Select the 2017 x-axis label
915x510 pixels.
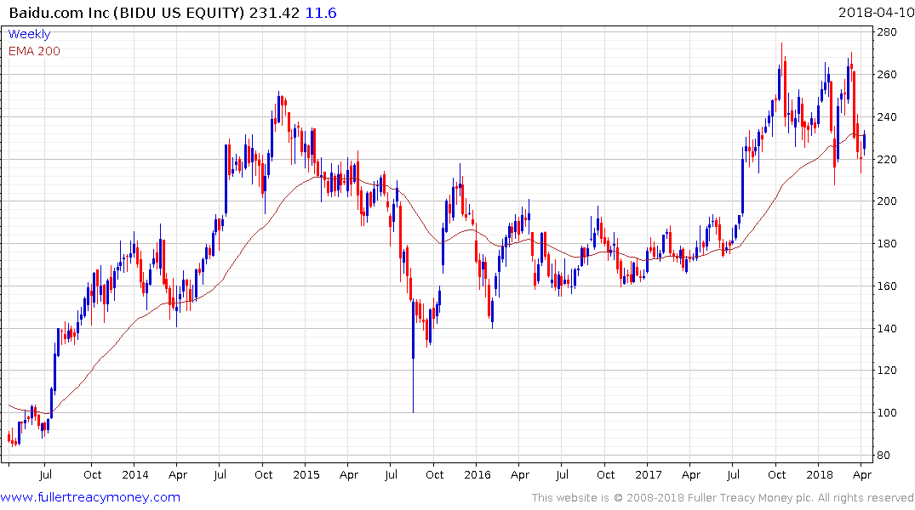649,474
